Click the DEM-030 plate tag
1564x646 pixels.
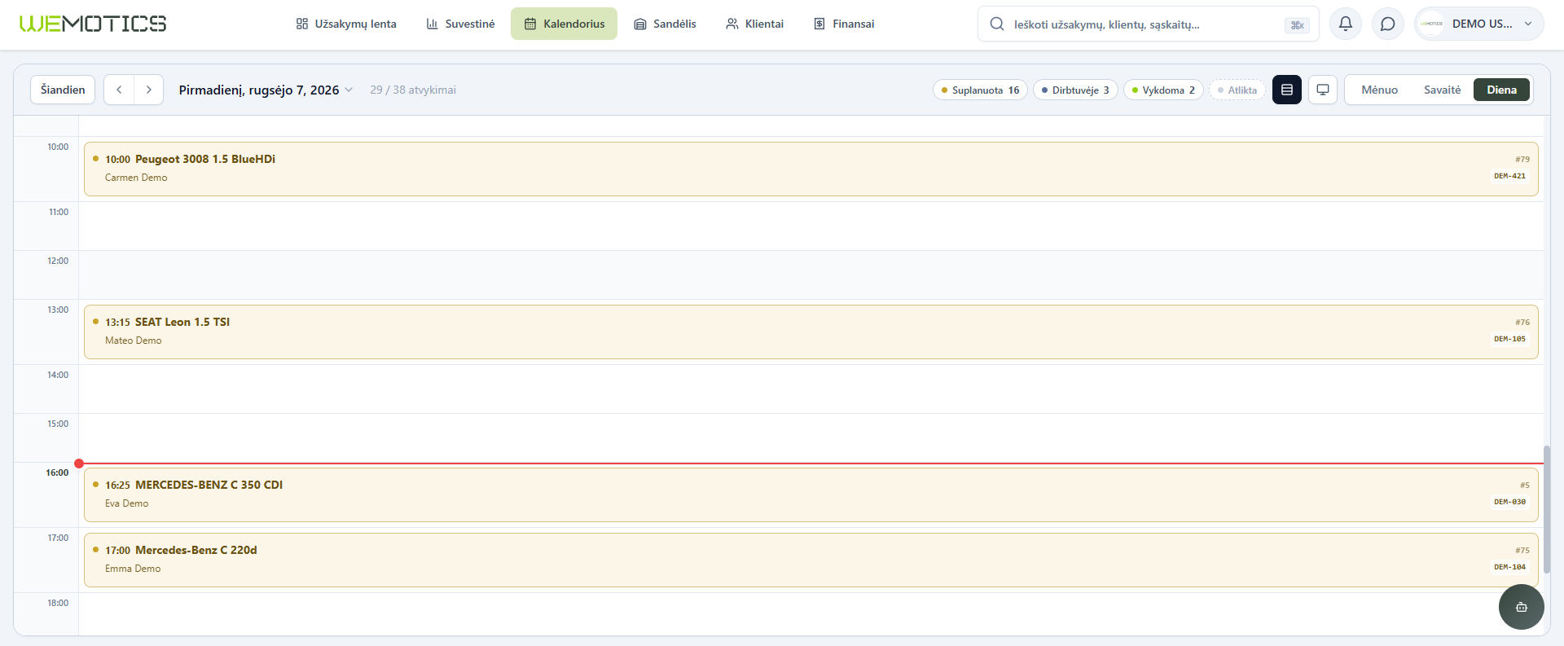click(1509, 502)
